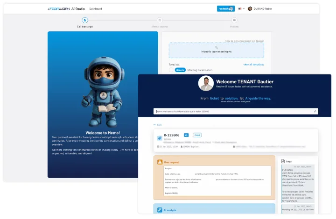Click the Feedback button
This screenshot has height=219, width=336.
click(x=226, y=9)
